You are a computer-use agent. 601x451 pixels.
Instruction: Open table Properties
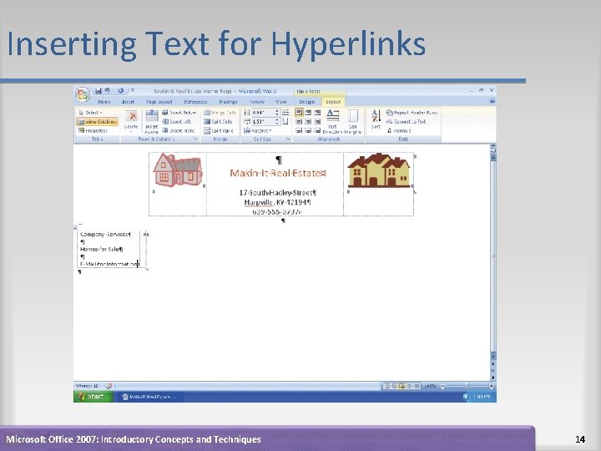[x=93, y=131]
